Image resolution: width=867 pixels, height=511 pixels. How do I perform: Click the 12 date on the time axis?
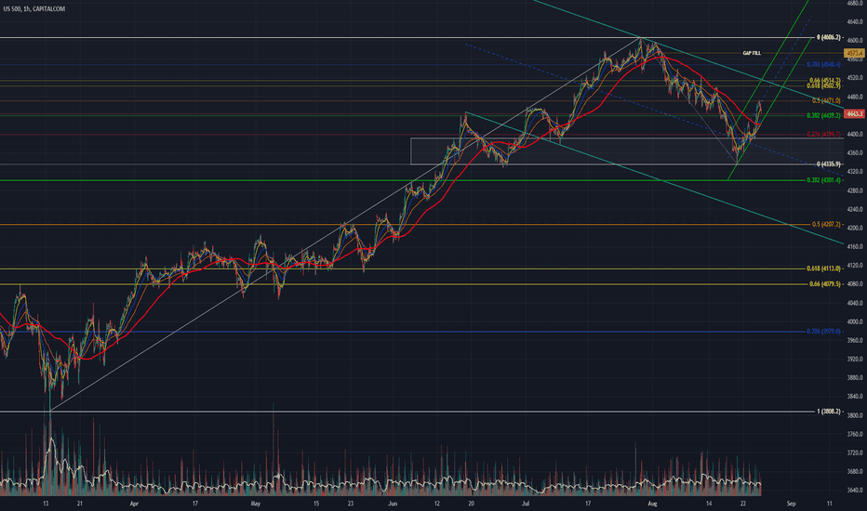(437, 504)
